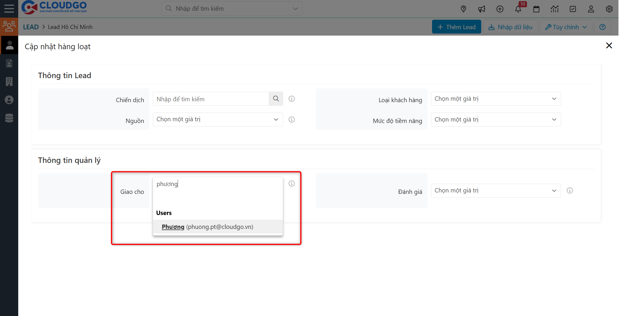Close the Cập nhật hàng loạt dialog

(x=609, y=45)
